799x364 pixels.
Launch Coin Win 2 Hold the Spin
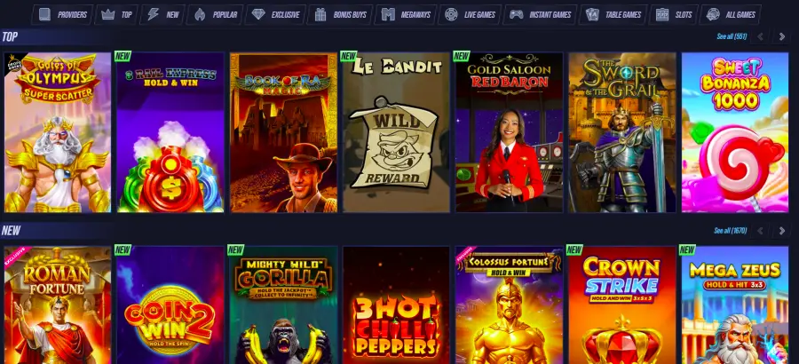(170, 305)
